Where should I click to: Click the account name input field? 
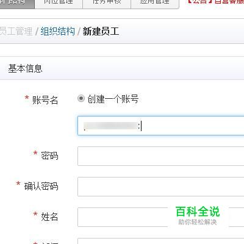point(160,126)
